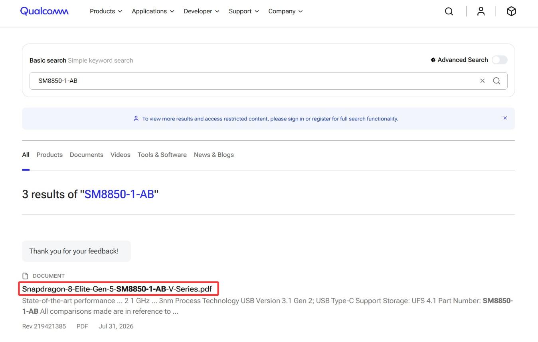
Task: Enable the Advanced Search toggle
Action: click(x=499, y=60)
